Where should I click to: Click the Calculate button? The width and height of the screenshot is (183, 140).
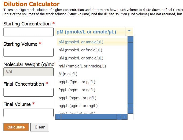[16, 127]
